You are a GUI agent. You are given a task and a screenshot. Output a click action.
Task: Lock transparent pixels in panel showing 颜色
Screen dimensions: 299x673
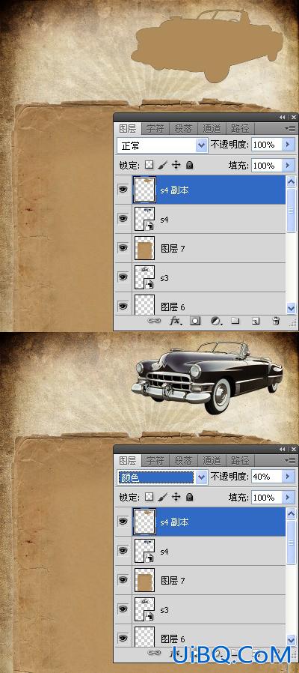click(149, 497)
